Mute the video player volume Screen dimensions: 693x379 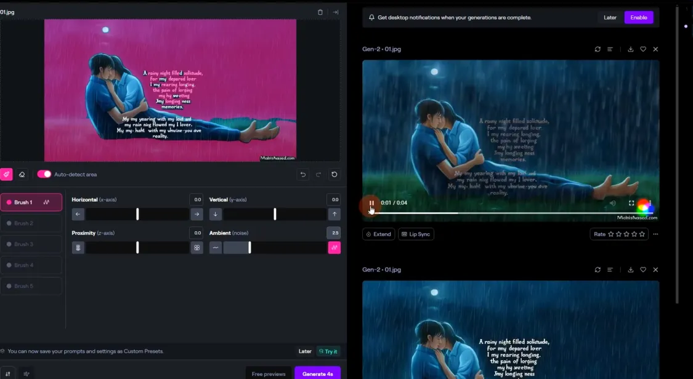pos(612,203)
